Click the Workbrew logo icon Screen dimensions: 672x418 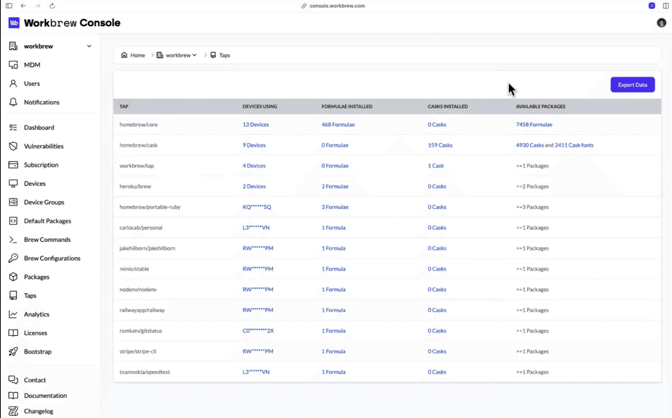pos(14,23)
